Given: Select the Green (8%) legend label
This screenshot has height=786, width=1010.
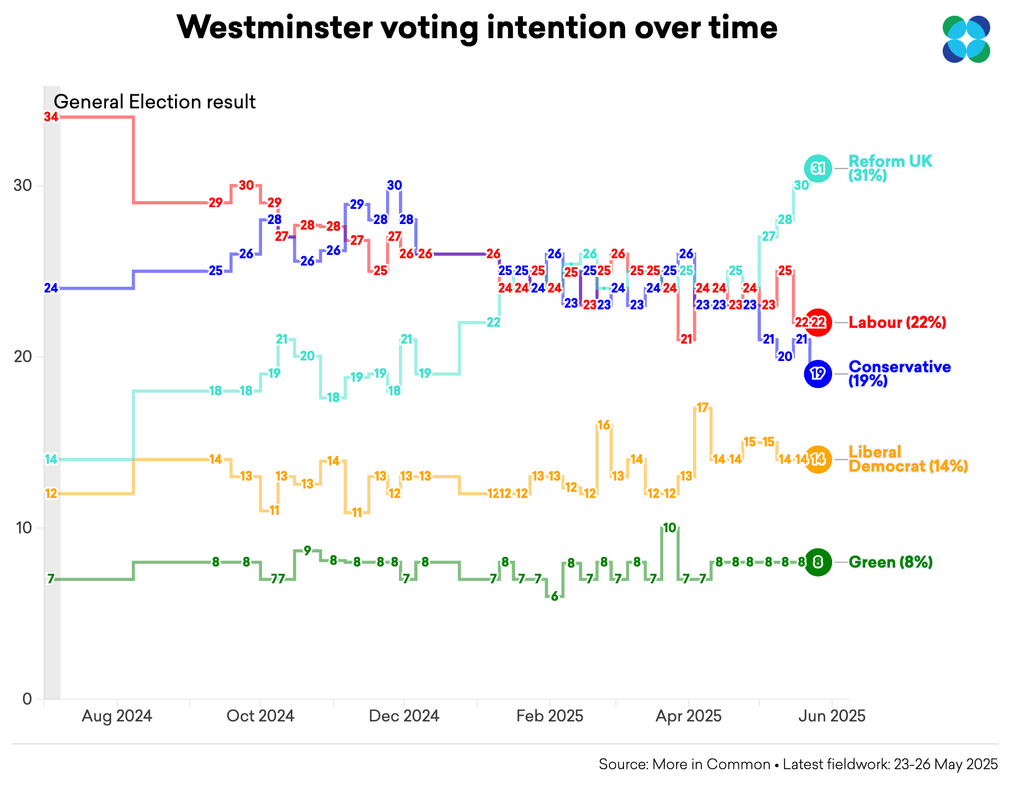Looking at the screenshot, I should [890, 562].
